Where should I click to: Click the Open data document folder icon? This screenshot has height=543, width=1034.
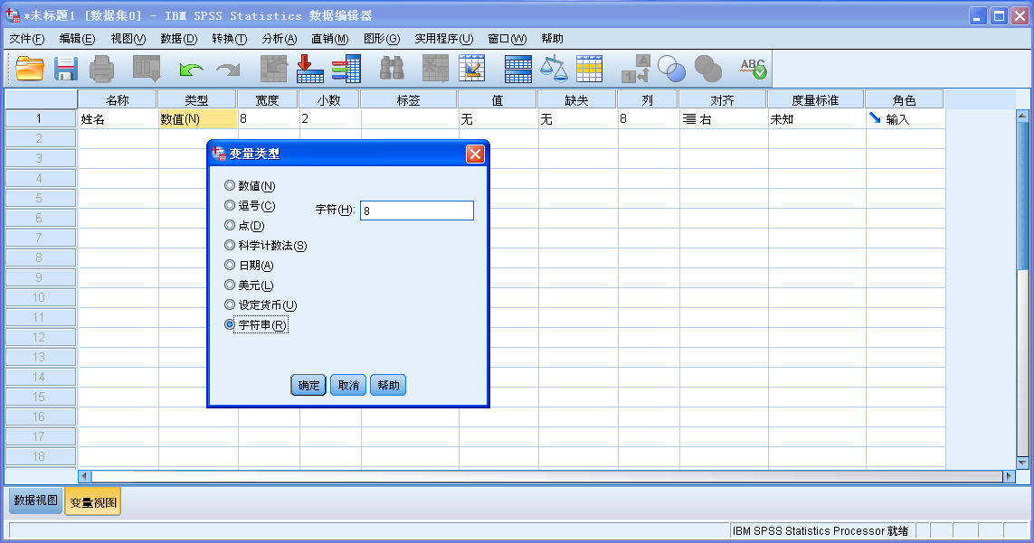click(30, 69)
